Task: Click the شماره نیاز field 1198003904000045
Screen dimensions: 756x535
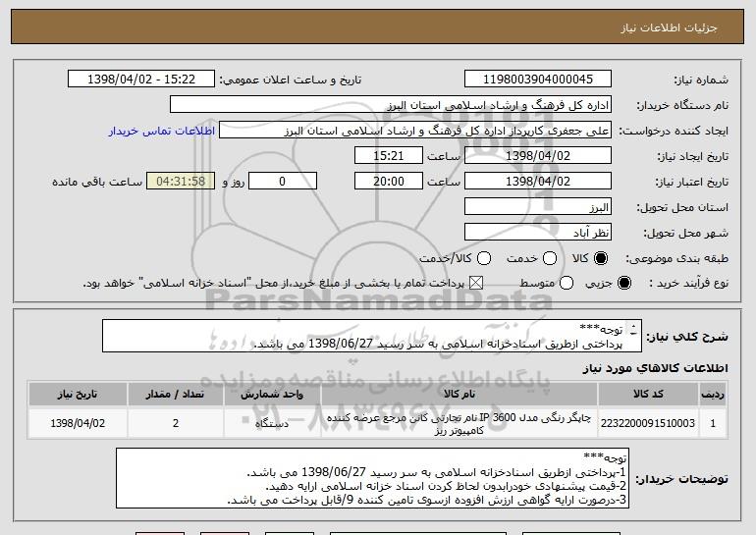Action: (x=538, y=80)
